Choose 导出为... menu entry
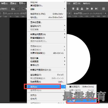The width and height of the screenshot is (108, 108). [x=47, y=17]
